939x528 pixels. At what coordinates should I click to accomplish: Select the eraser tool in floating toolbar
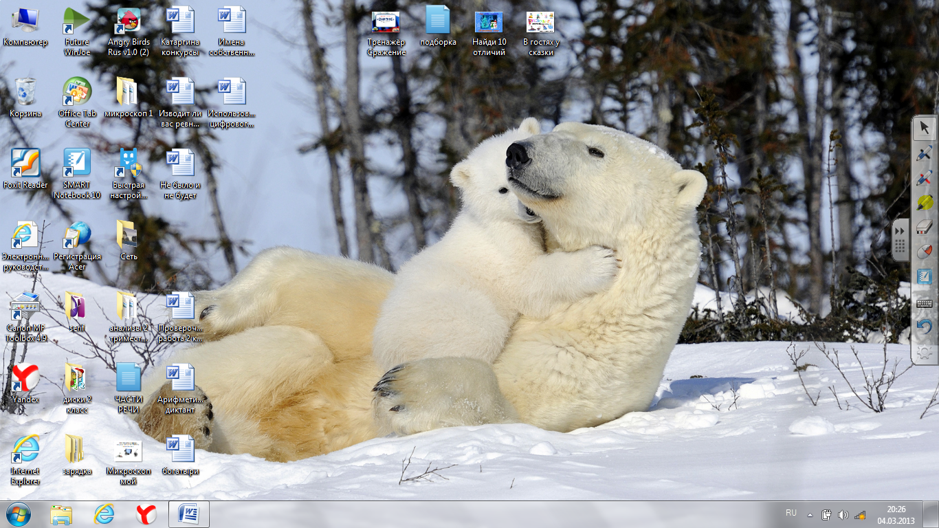(925, 228)
